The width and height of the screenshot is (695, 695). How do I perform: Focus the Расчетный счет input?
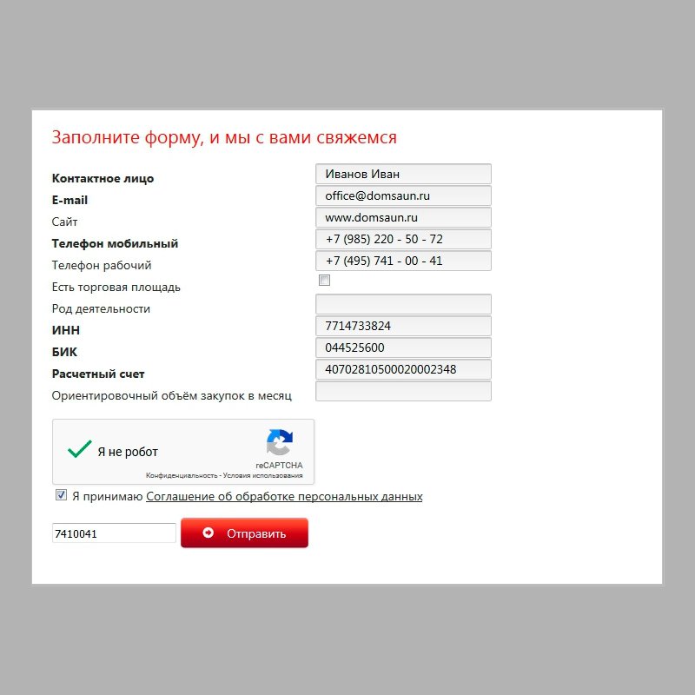[403, 369]
